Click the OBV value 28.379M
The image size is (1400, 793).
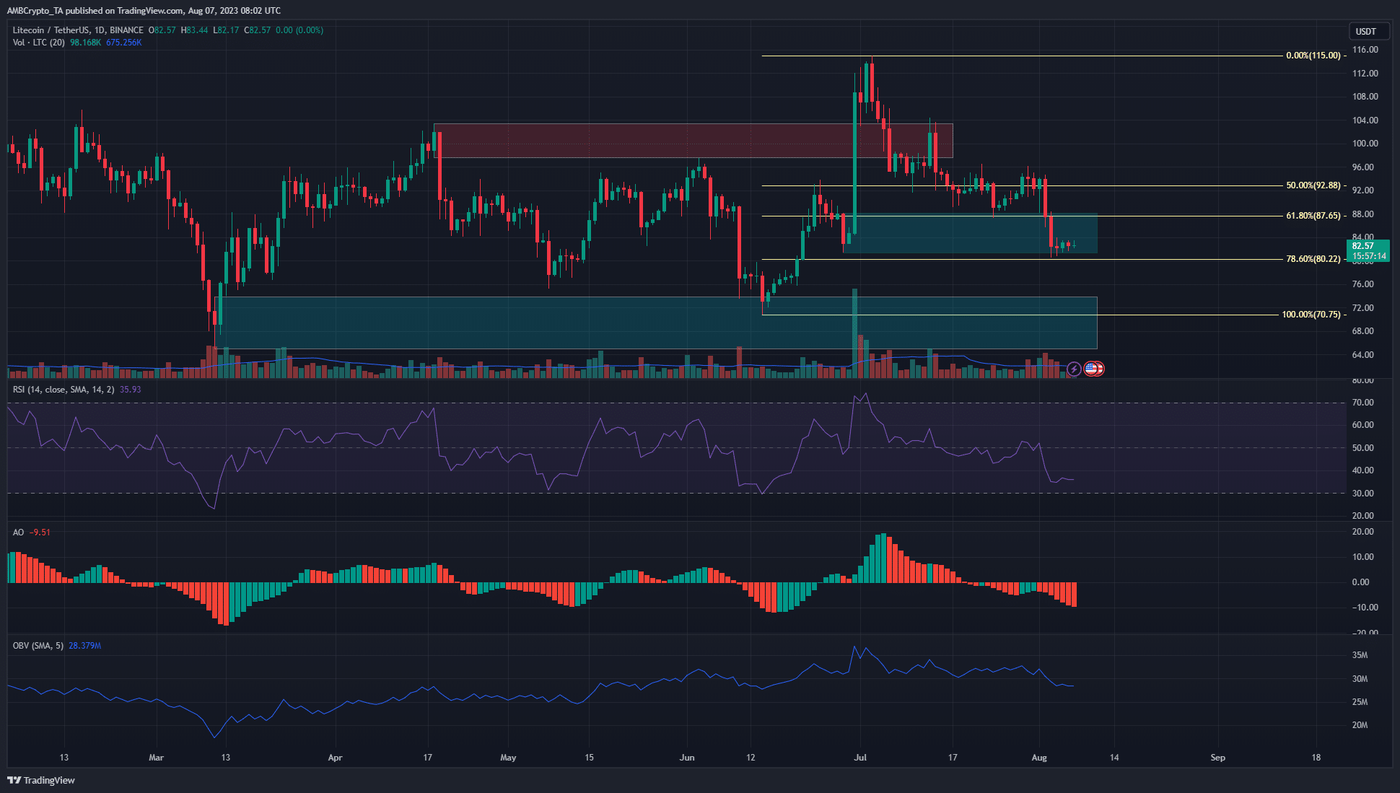point(84,646)
